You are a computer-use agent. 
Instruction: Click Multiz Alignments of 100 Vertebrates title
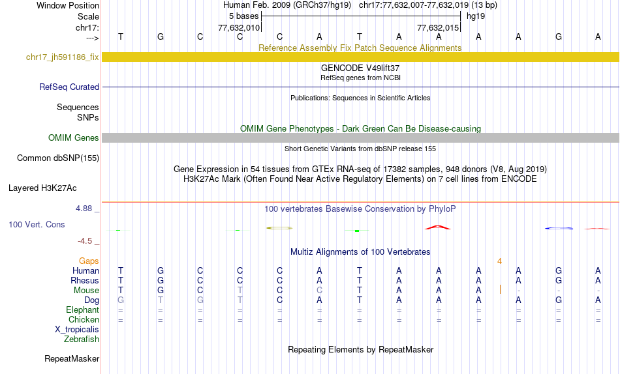coord(360,252)
